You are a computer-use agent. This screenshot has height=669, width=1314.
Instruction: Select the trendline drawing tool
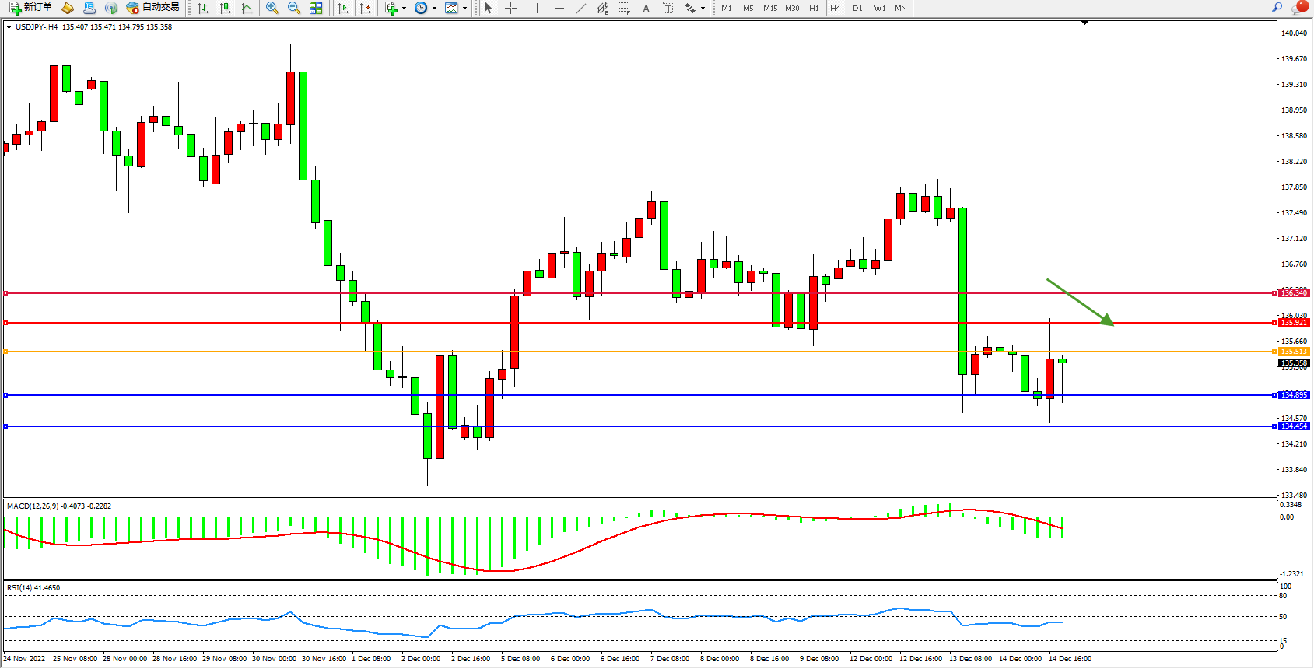[x=580, y=8]
